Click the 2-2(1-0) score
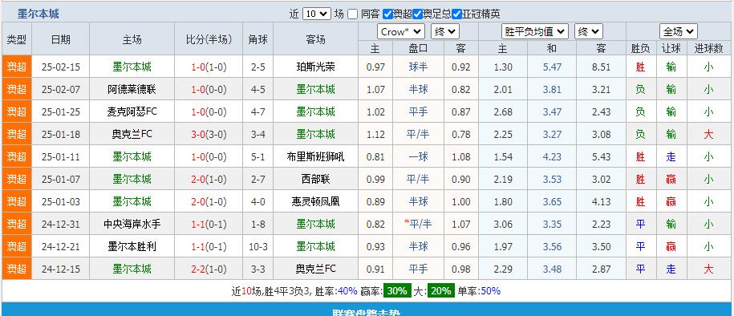The width and height of the screenshot is (734, 316). (x=209, y=269)
